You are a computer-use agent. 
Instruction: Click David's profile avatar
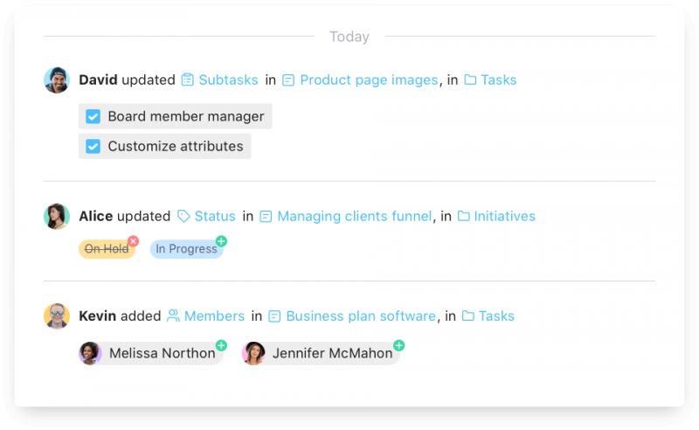click(57, 80)
